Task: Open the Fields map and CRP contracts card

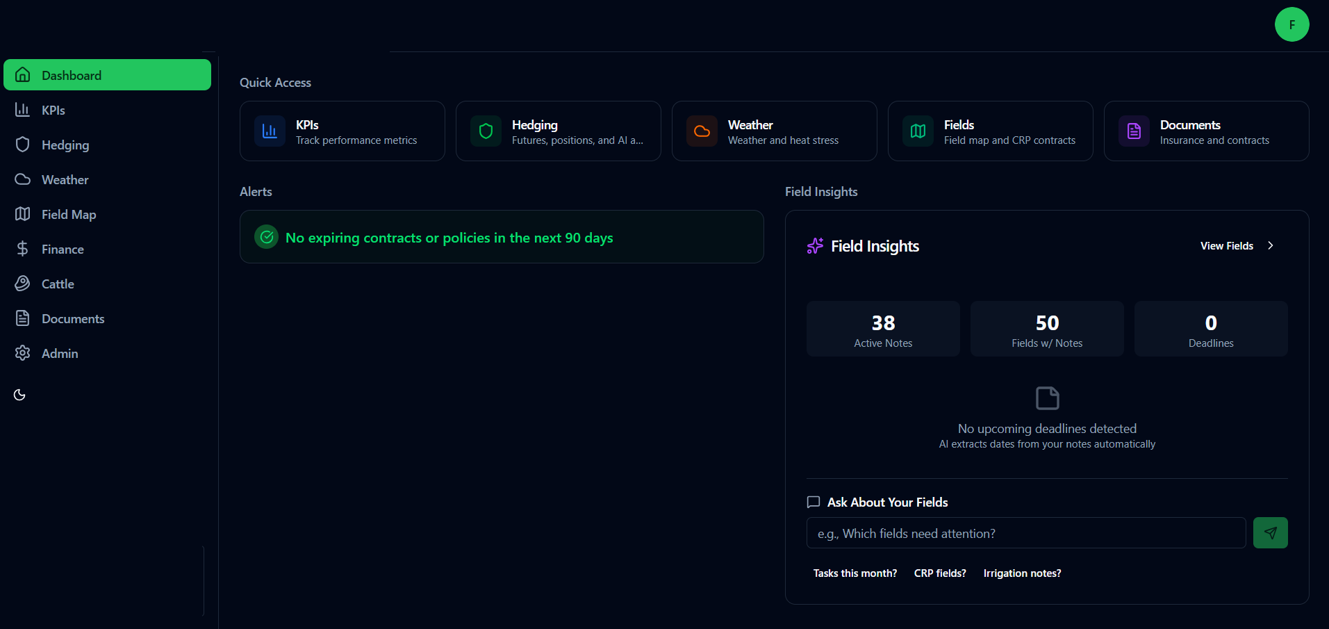Action: [991, 131]
